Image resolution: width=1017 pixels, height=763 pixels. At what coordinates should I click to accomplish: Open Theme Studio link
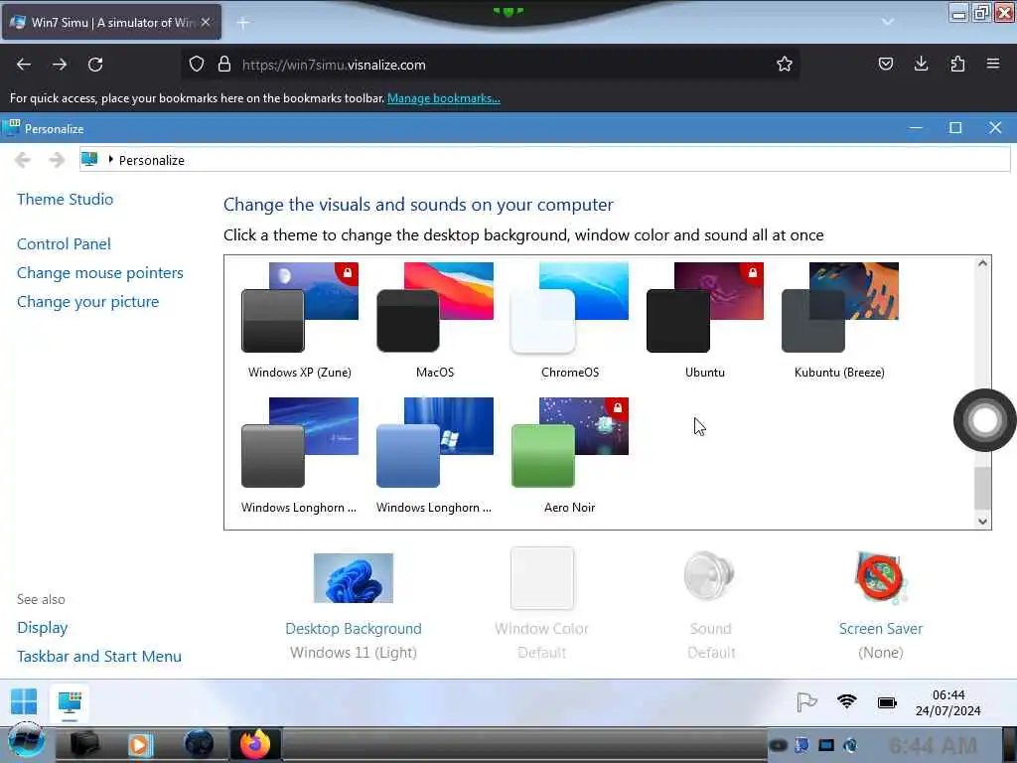[x=65, y=199]
